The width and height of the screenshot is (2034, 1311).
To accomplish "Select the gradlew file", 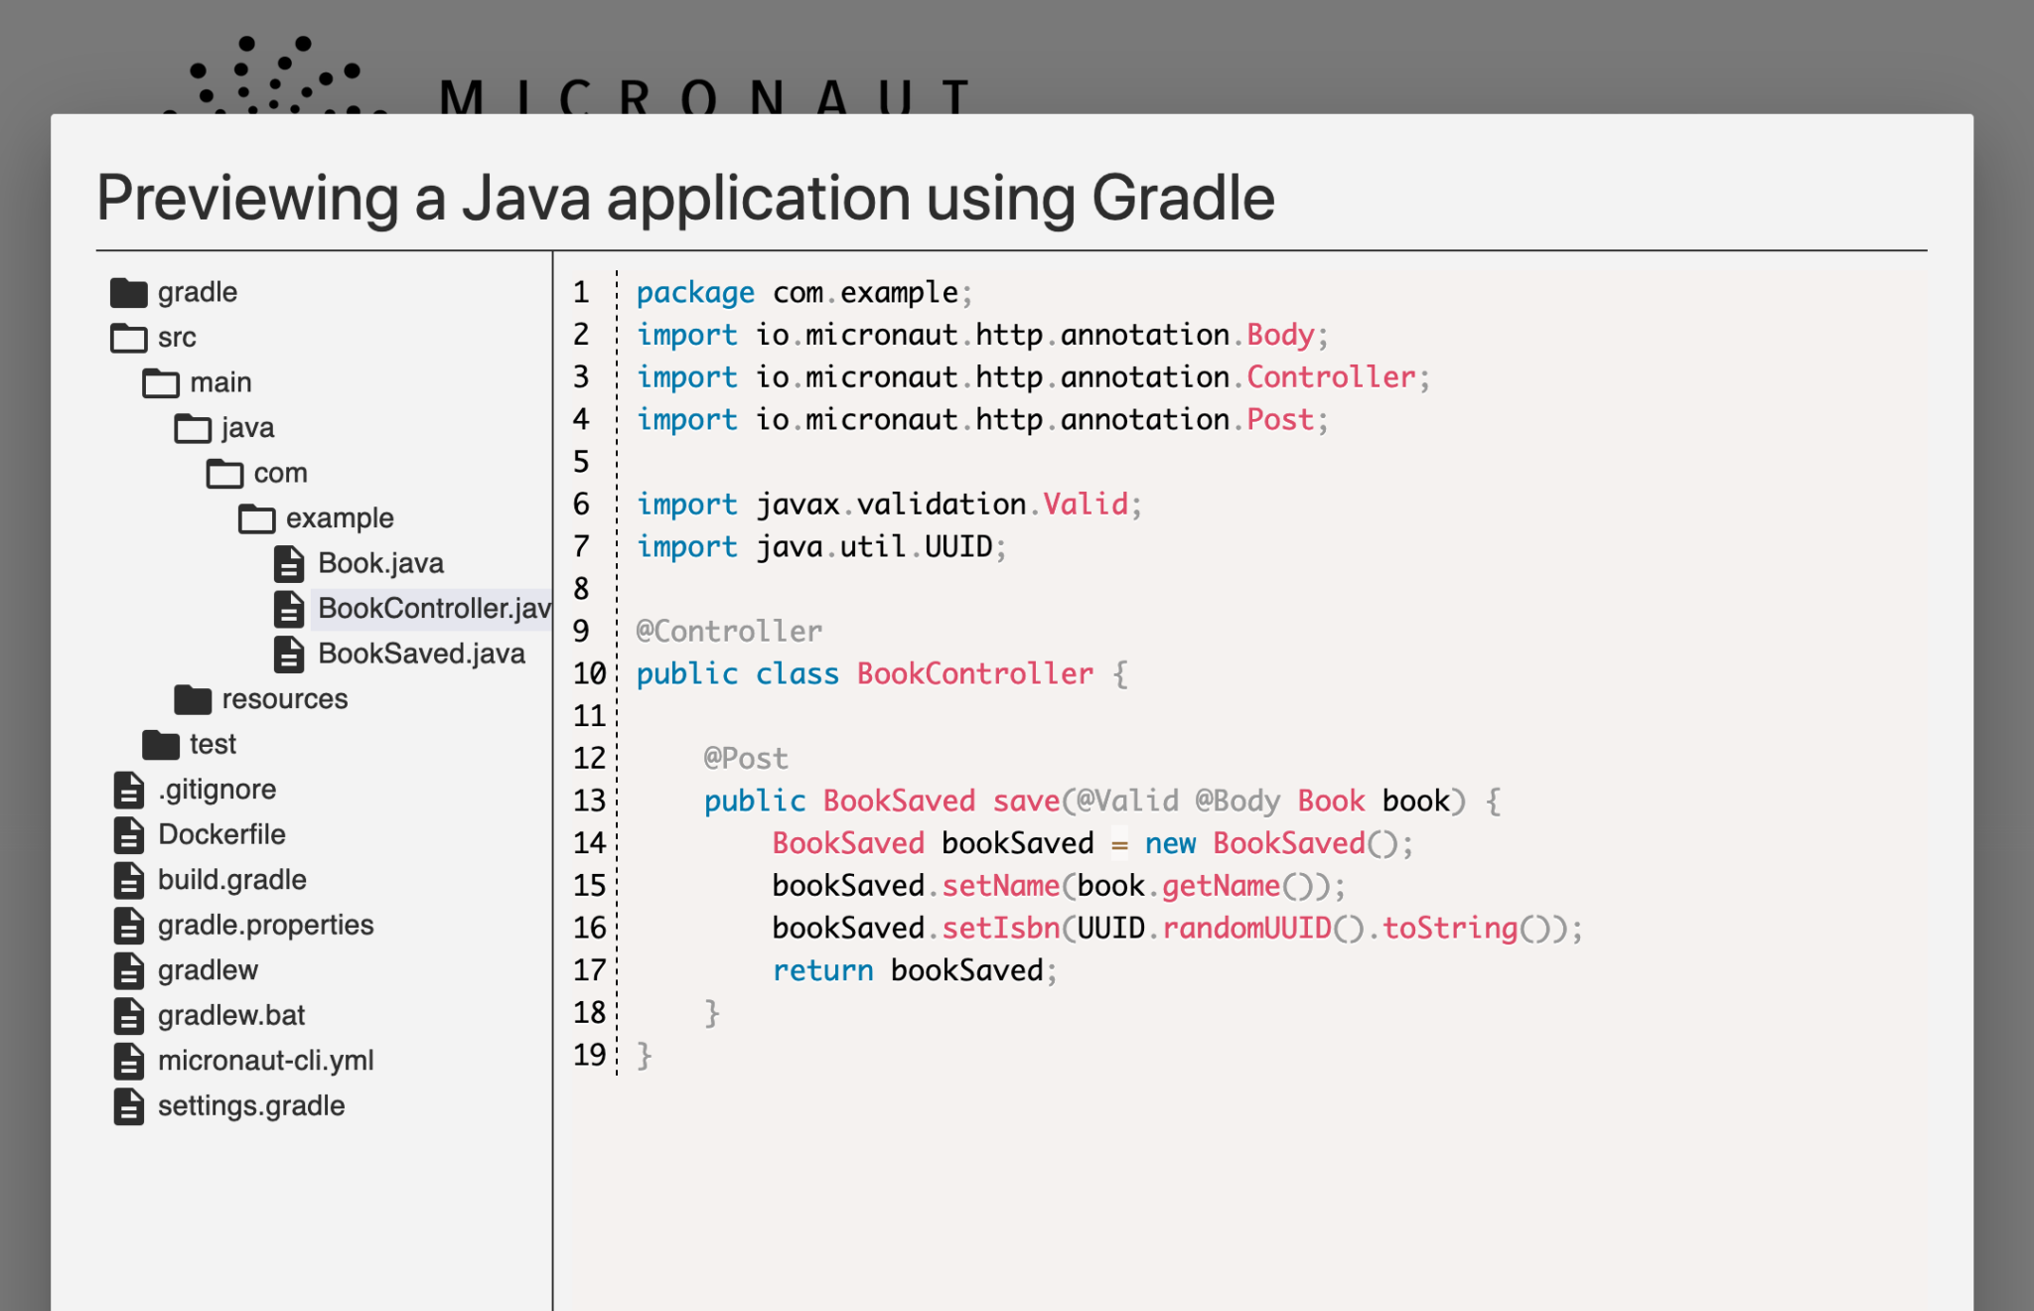I will pos(208,970).
